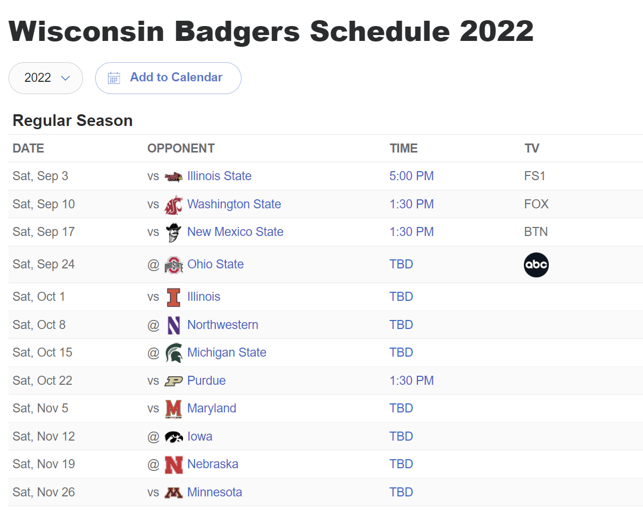Select the 5:00 PM Illinois State game time

[412, 176]
